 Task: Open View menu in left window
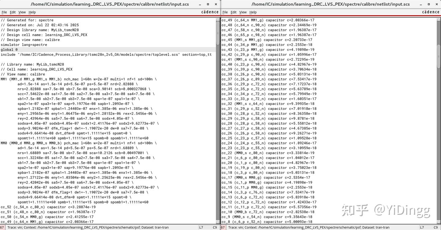(22, 12)
